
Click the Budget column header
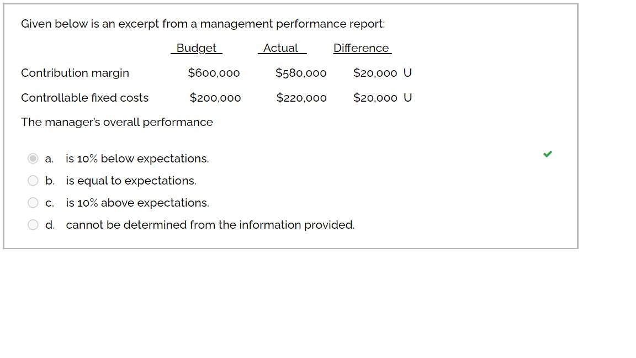pyautogui.click(x=196, y=48)
